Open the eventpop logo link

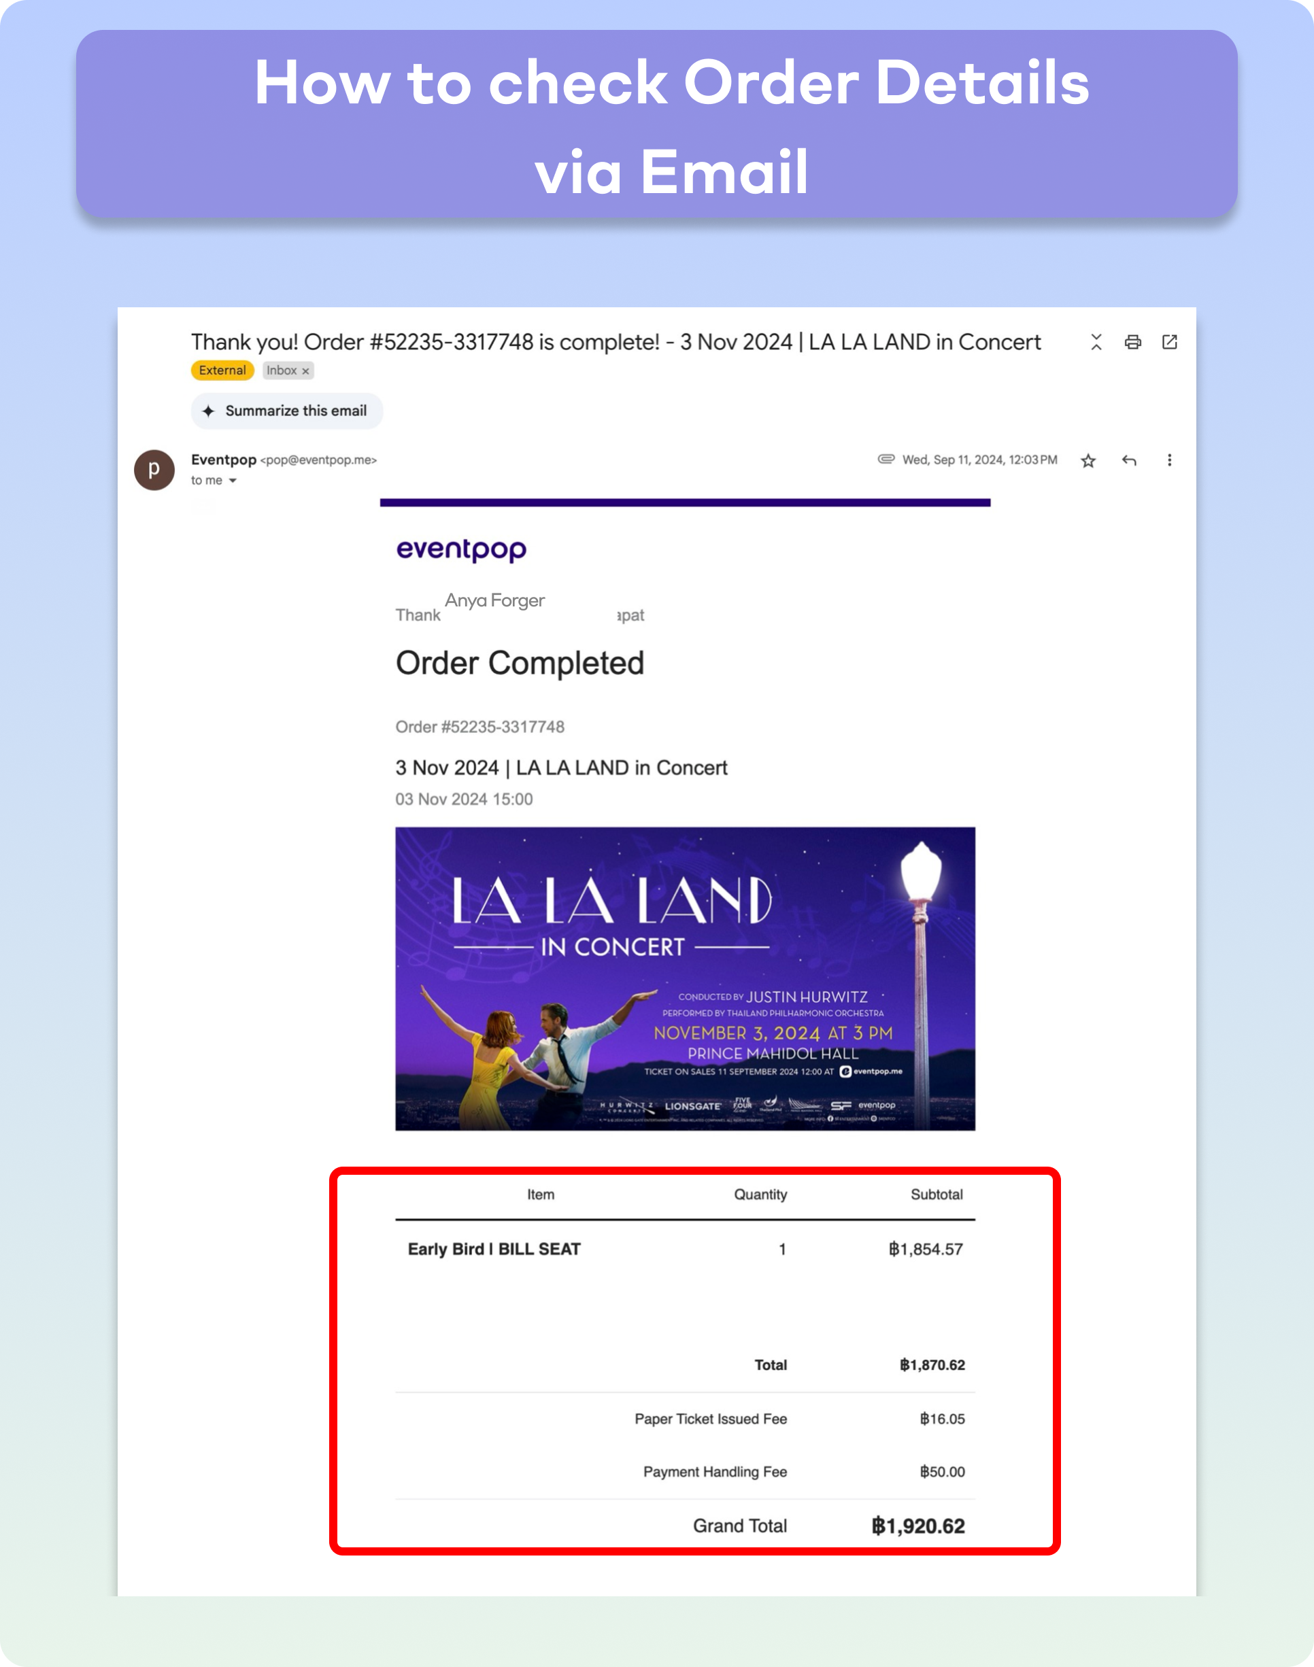462,549
